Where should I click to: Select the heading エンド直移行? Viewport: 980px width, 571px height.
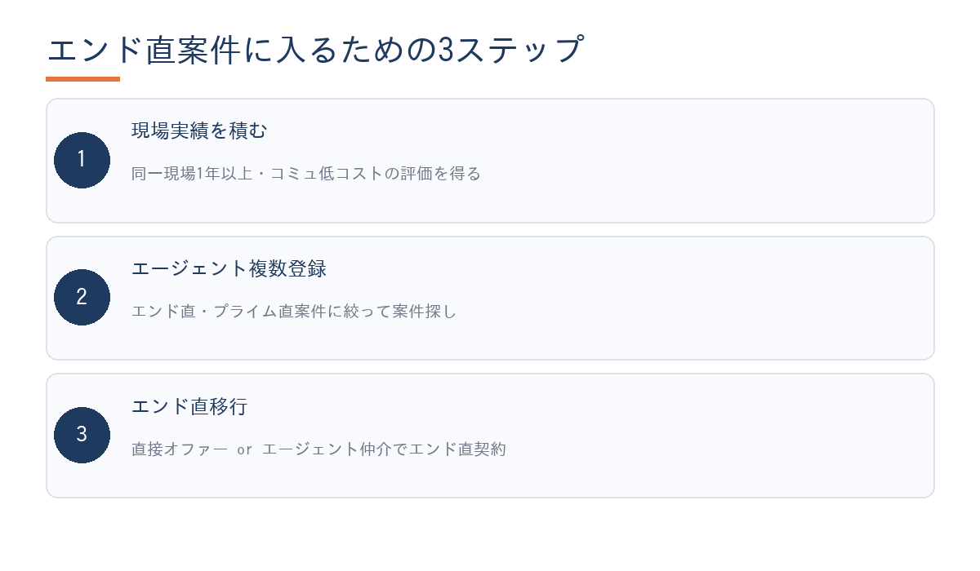pos(189,405)
